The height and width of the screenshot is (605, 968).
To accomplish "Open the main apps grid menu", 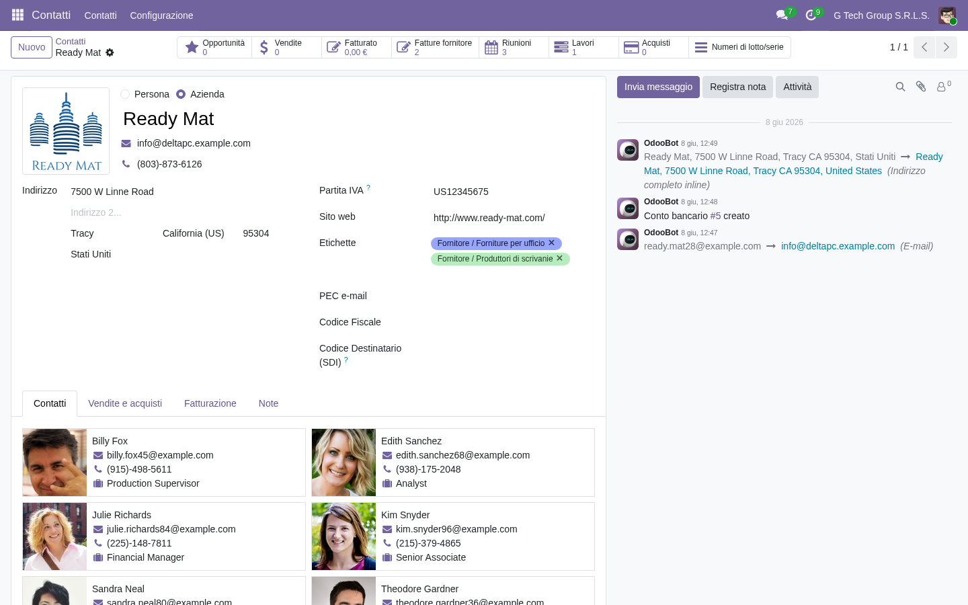I will [x=17, y=15].
